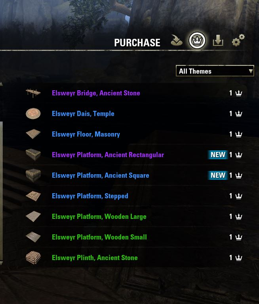
Task: Click the scroll up arrow on list
Action: coord(1,84)
